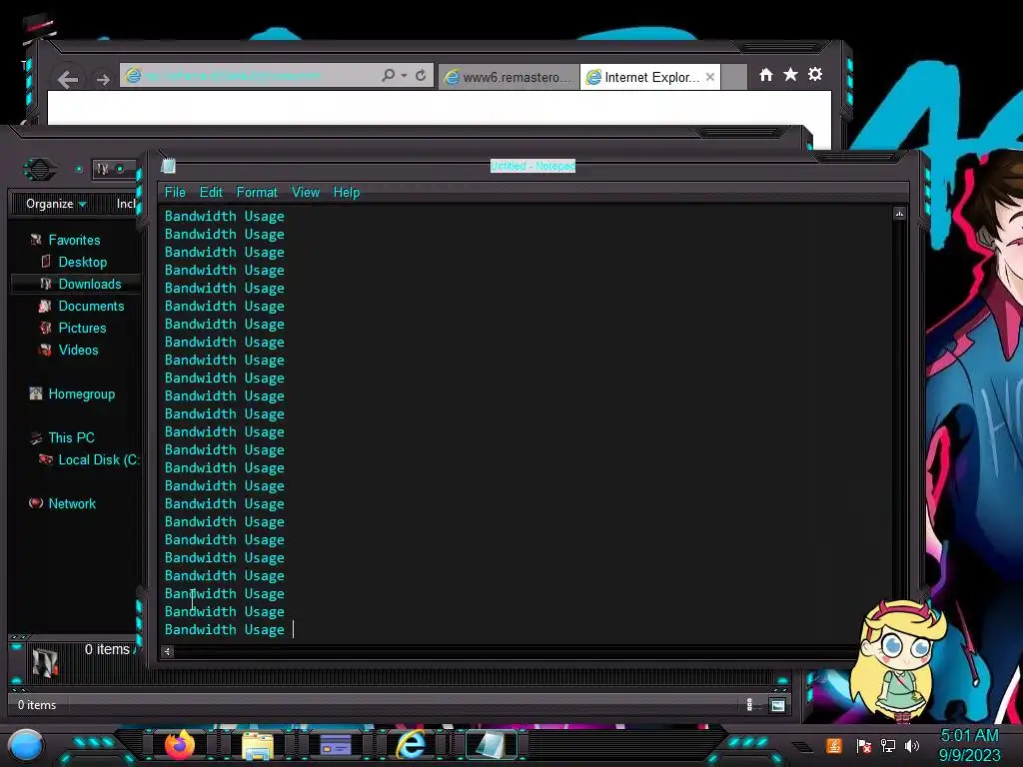Click the search magnifier in IE address bar
This screenshot has width=1023, height=767.
click(x=388, y=76)
